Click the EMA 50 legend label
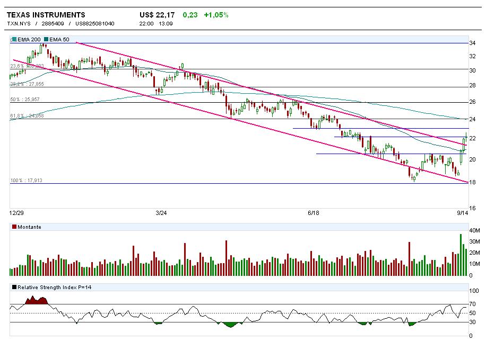Image resolution: width=486 pixels, height=341 pixels. point(59,39)
